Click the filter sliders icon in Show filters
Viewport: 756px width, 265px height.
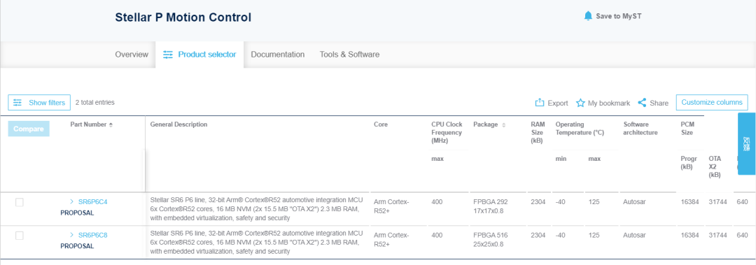tap(17, 103)
